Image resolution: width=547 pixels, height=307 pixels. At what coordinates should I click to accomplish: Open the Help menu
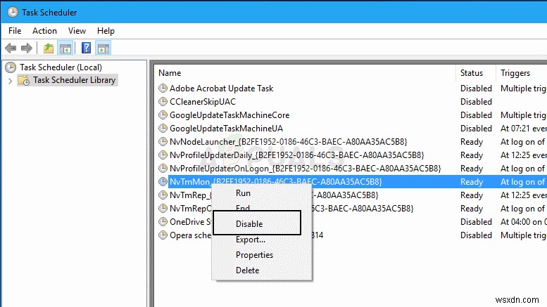[106, 31]
